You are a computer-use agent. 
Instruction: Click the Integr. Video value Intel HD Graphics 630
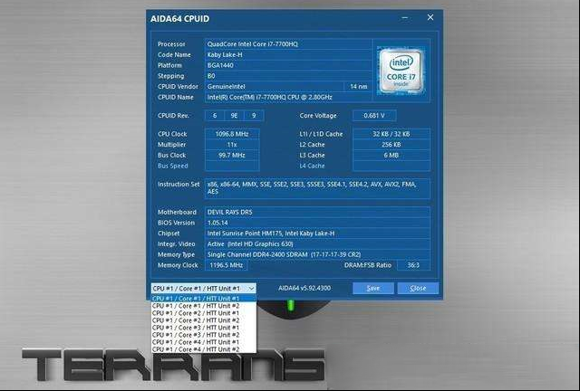(x=317, y=243)
